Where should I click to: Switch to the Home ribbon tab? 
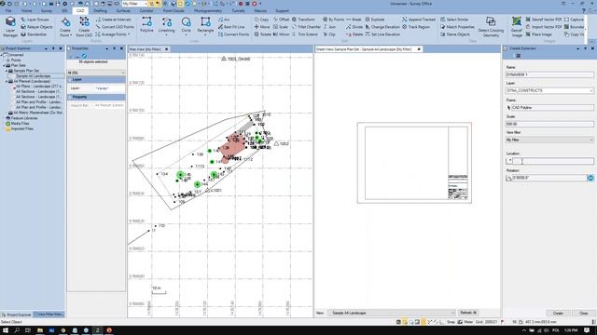pos(27,11)
